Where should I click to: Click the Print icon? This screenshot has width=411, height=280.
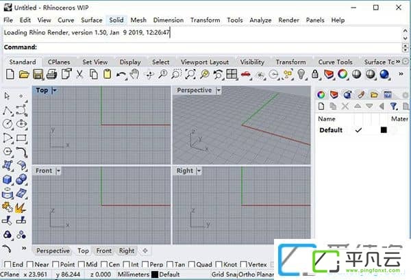click(51, 75)
